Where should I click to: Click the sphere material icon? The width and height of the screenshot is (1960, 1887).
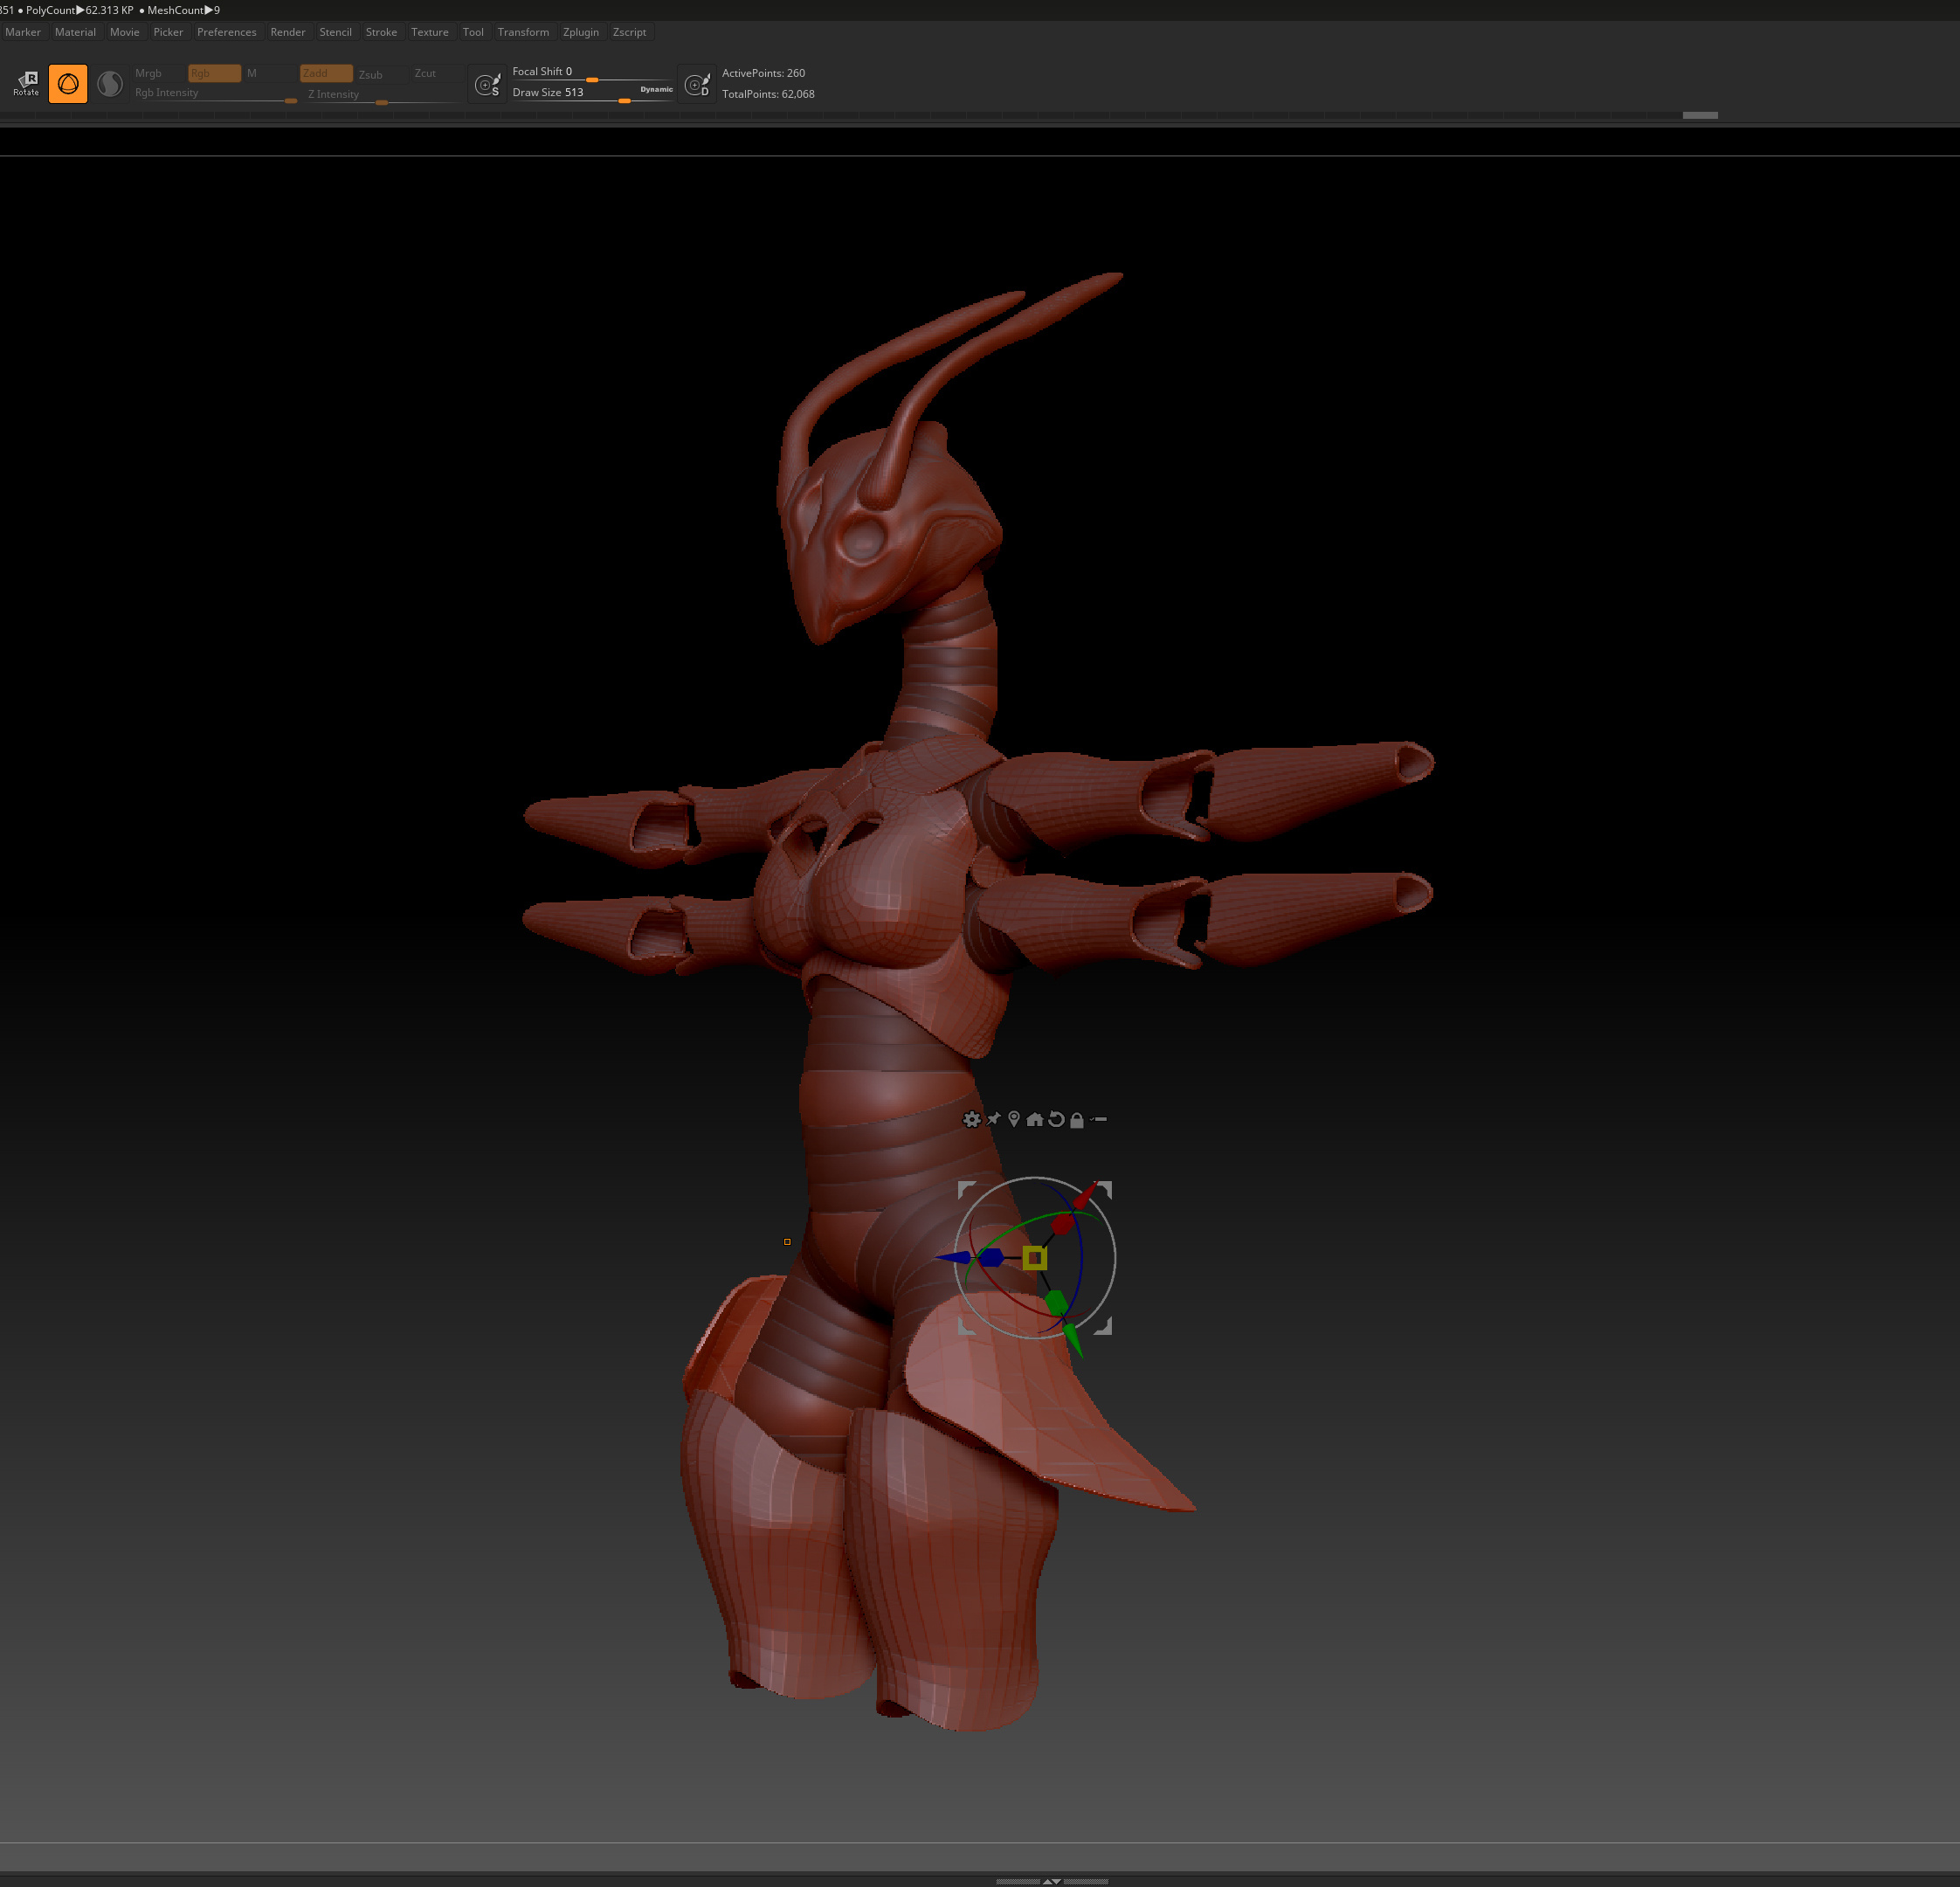tap(110, 84)
